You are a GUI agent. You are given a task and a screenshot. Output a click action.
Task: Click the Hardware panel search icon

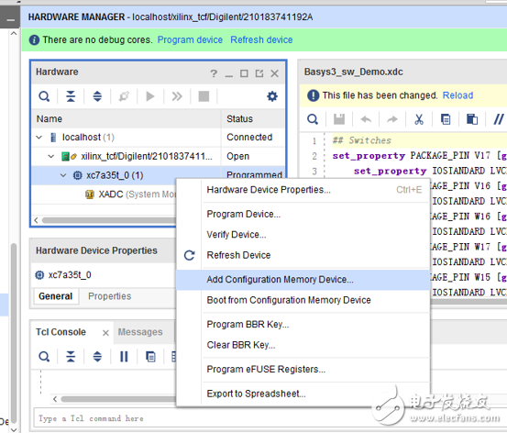[44, 96]
